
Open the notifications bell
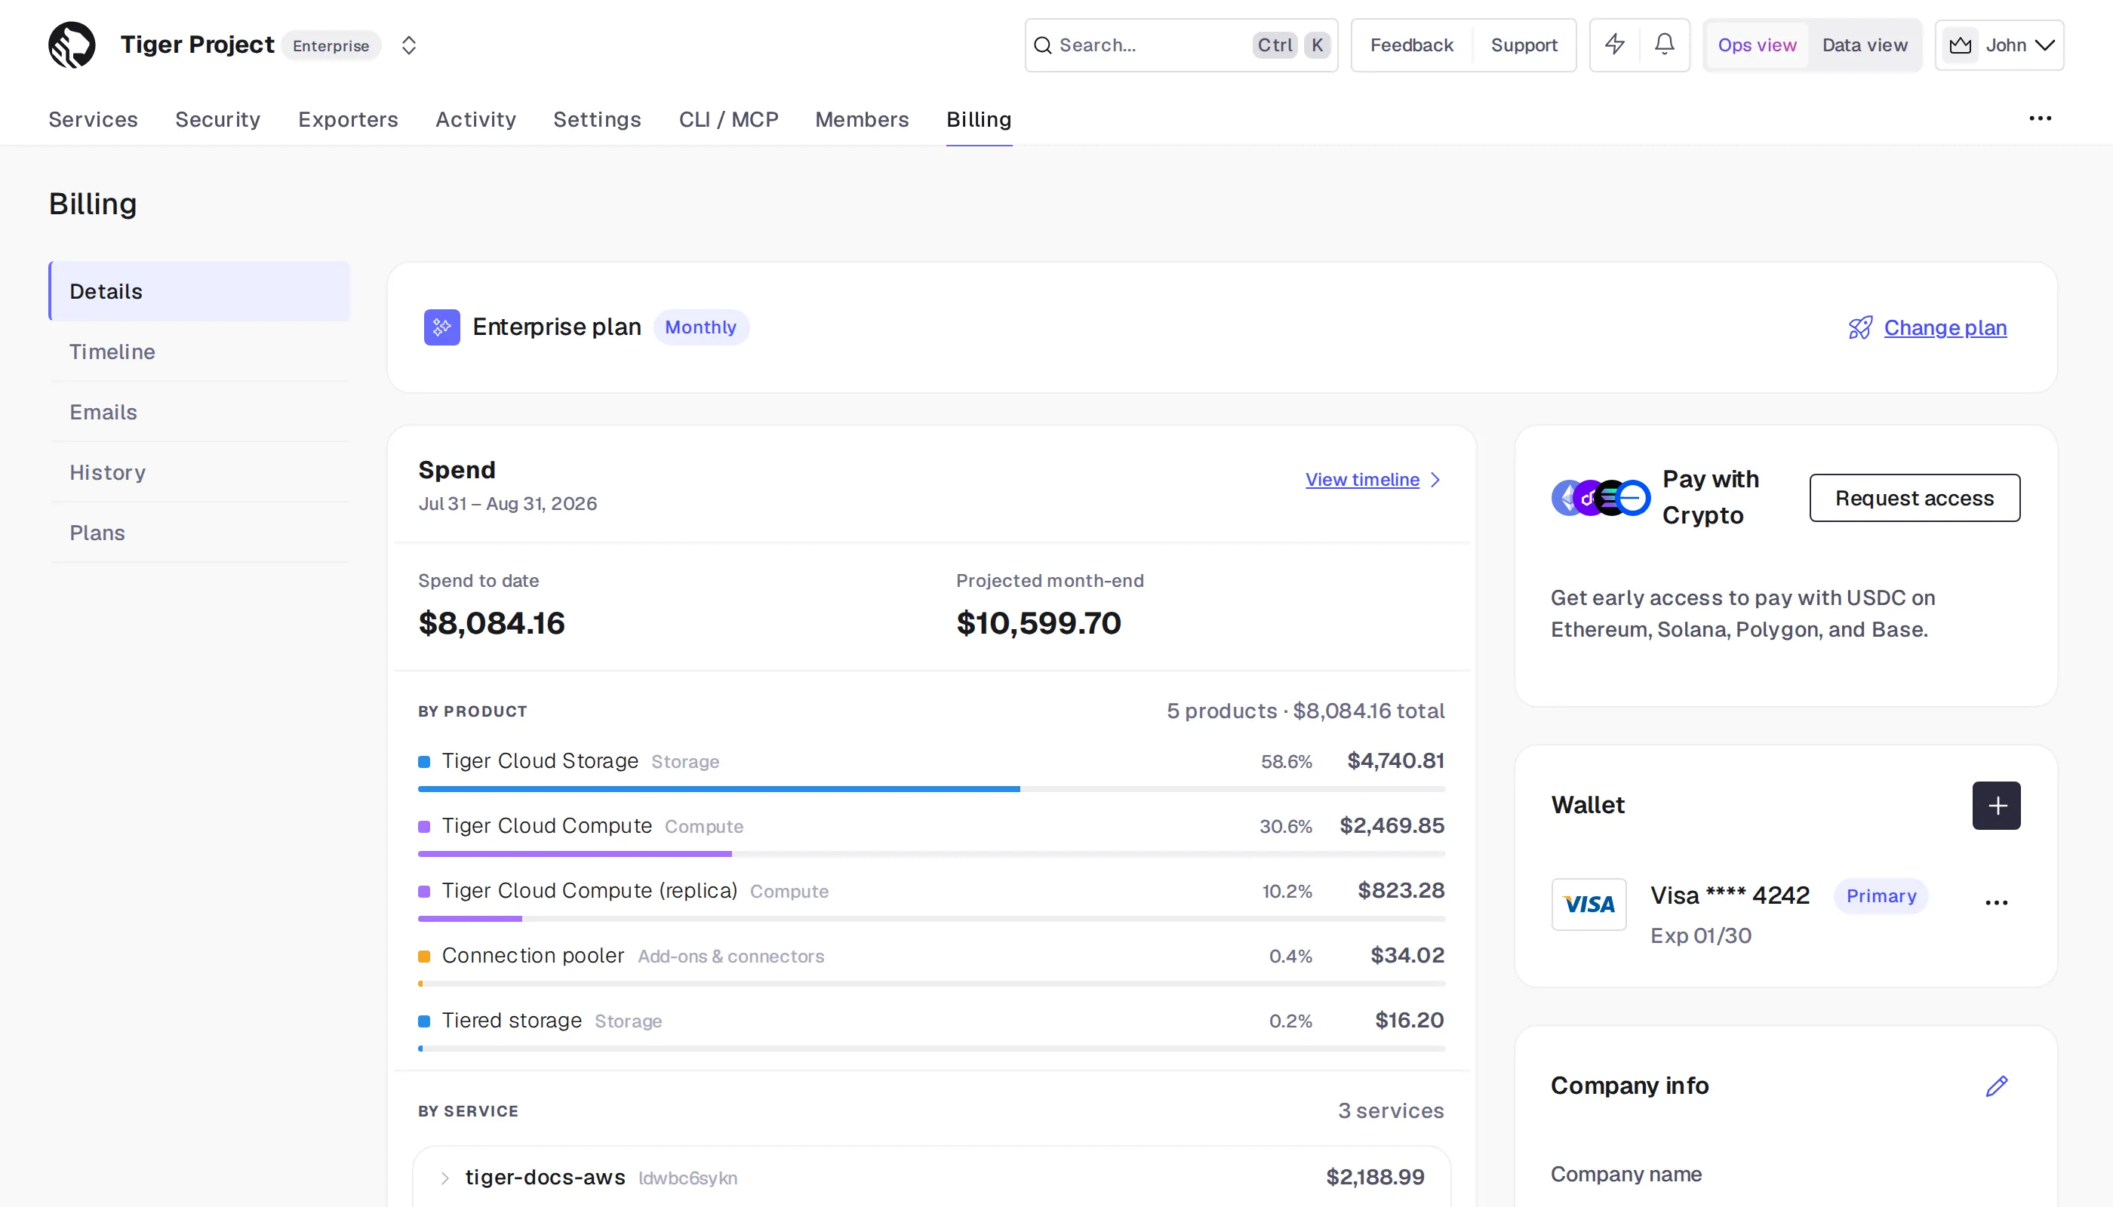(x=1664, y=45)
